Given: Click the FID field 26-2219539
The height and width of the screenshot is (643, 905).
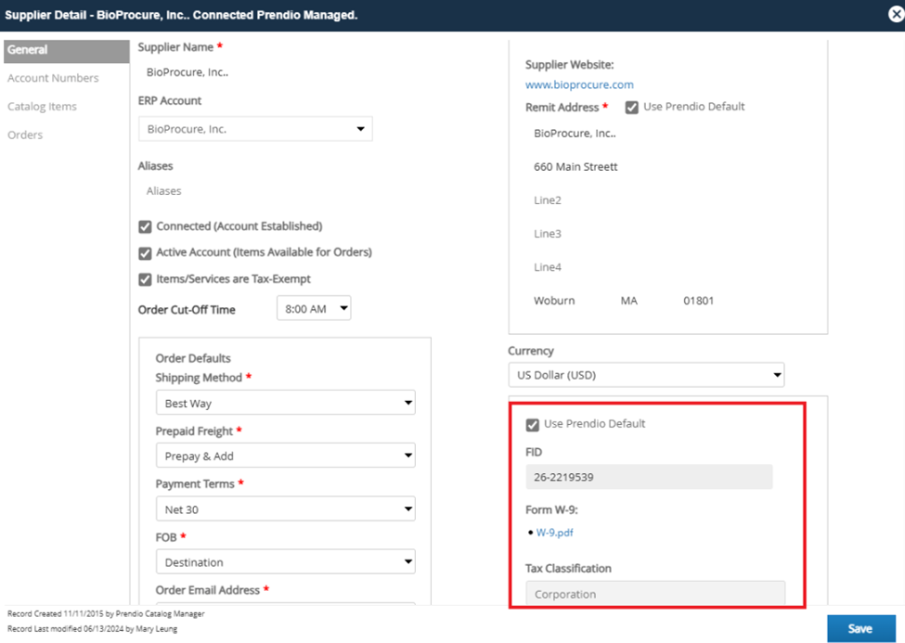Looking at the screenshot, I should [x=649, y=477].
